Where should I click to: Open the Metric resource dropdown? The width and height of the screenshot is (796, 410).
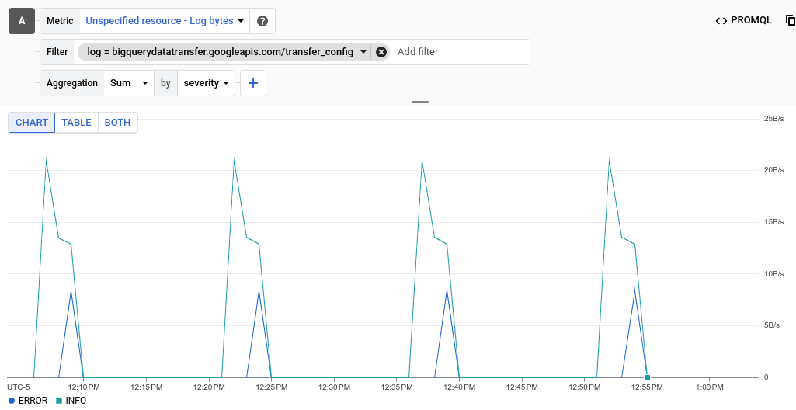point(165,21)
